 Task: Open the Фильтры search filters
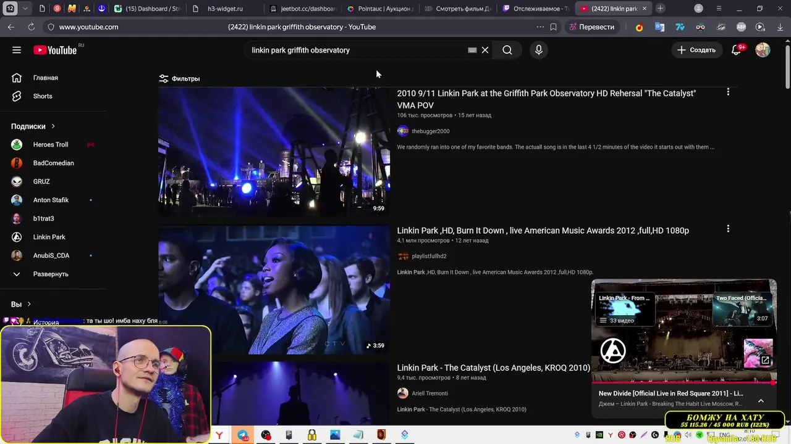tap(179, 78)
